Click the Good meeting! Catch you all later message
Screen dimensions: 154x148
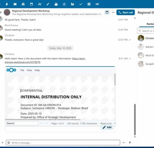coord(23,30)
